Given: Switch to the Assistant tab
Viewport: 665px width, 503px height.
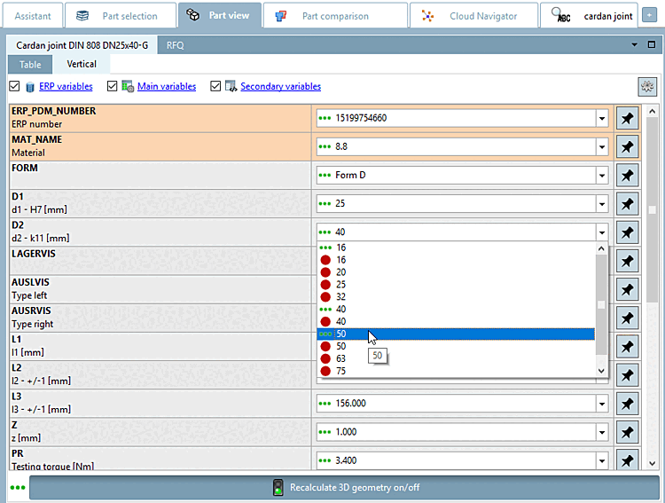Looking at the screenshot, I should pos(33,16).
